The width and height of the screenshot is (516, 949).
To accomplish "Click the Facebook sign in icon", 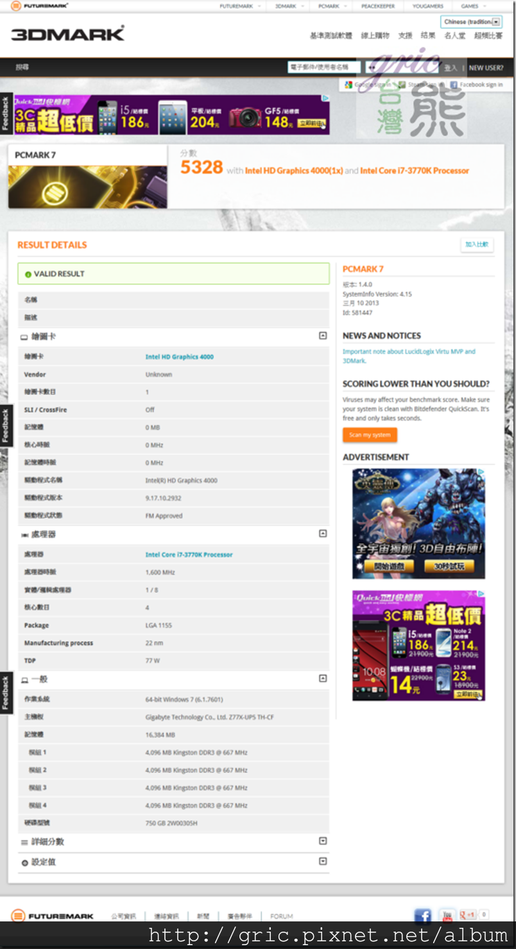I will [454, 85].
